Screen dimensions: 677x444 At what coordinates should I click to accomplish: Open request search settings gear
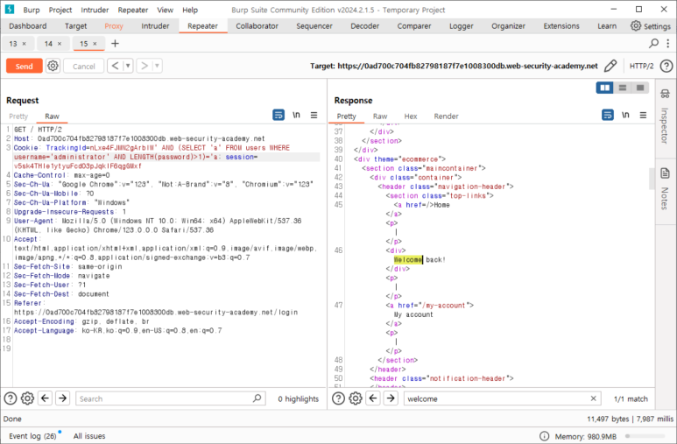(28, 398)
